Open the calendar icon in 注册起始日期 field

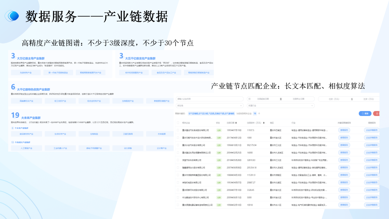pyautogui.click(x=250, y=98)
